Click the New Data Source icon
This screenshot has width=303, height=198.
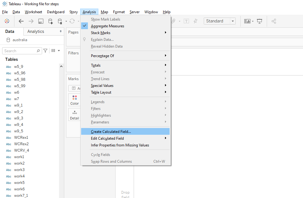click(x=50, y=21)
